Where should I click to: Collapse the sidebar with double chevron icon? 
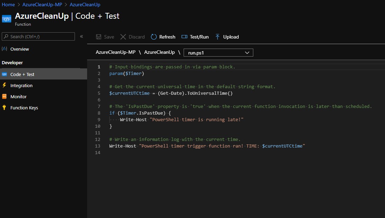(82, 36)
